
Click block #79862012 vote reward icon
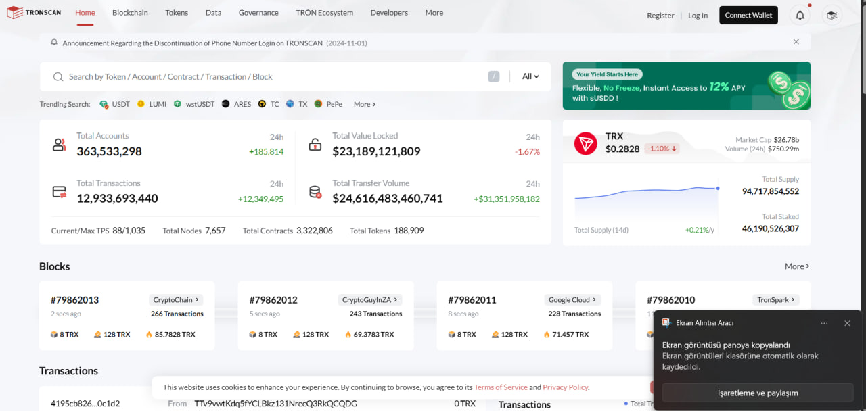point(296,335)
